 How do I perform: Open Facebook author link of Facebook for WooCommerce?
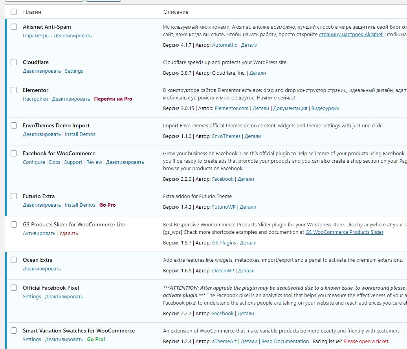[x=223, y=179]
